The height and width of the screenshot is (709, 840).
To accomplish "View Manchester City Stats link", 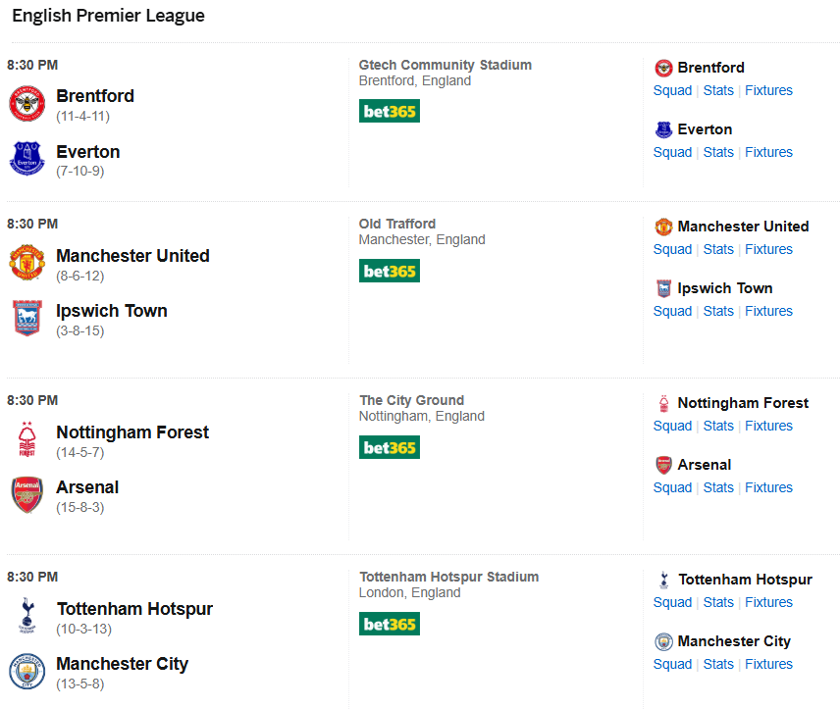I will [x=718, y=664].
